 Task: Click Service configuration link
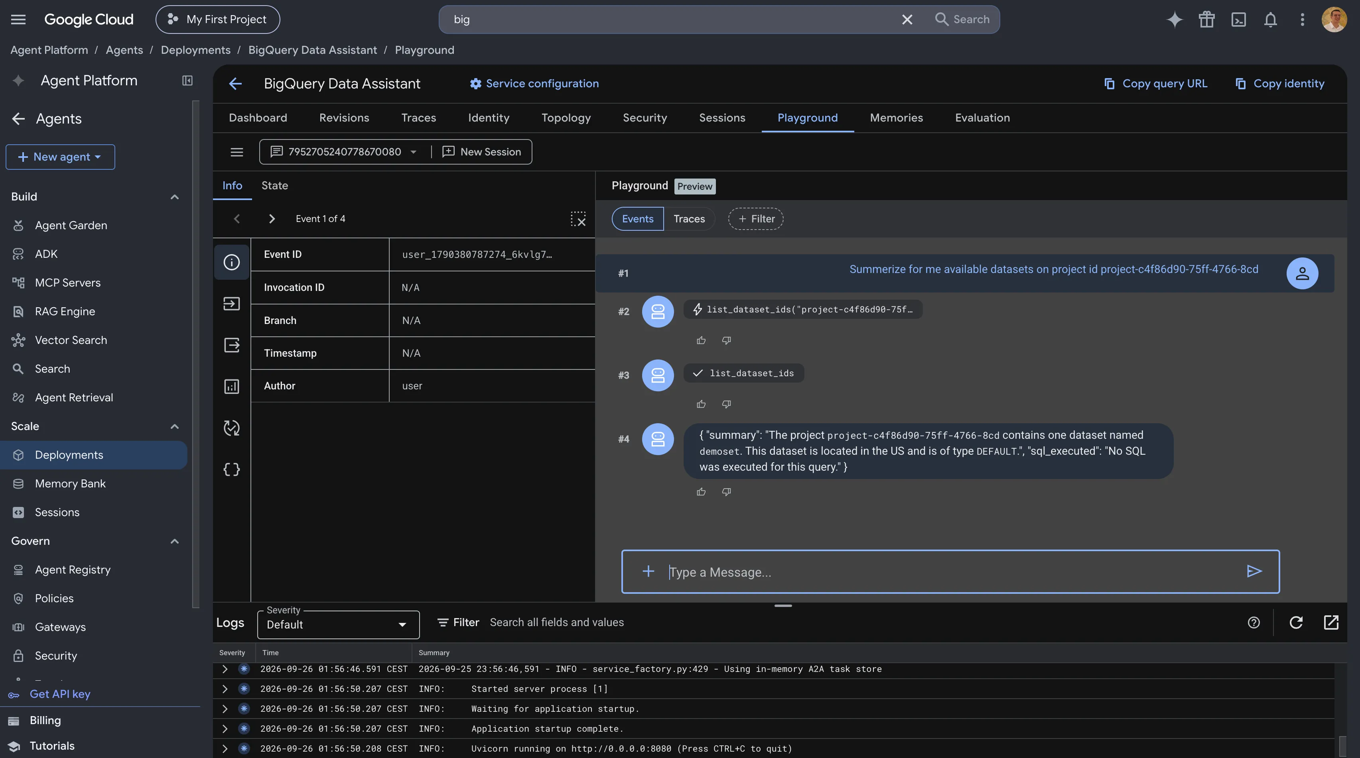534,83
